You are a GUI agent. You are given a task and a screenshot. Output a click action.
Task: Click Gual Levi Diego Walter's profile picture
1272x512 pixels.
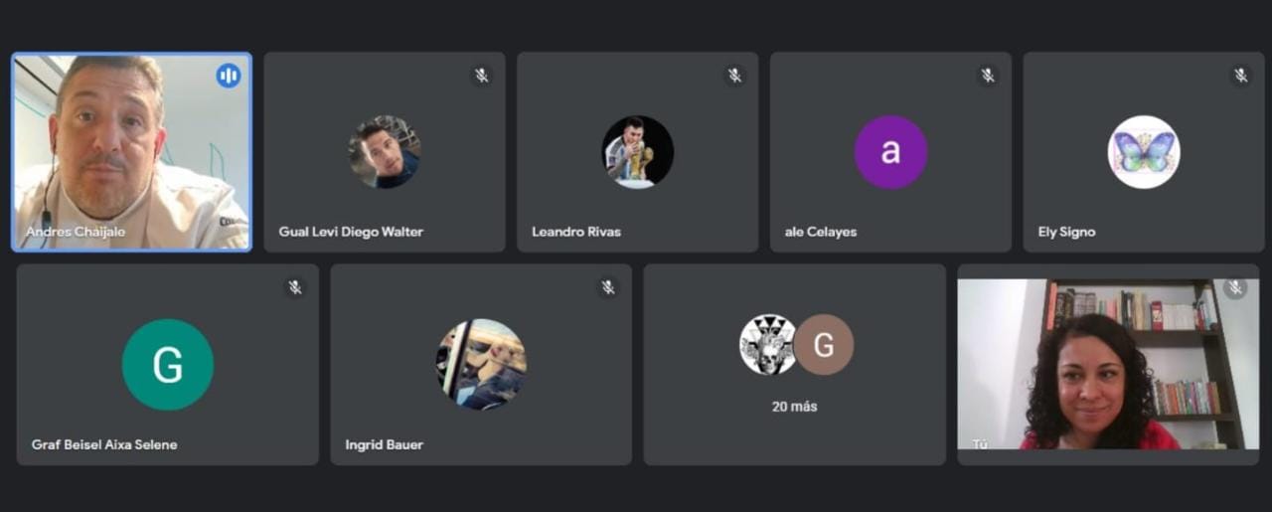pyautogui.click(x=385, y=152)
